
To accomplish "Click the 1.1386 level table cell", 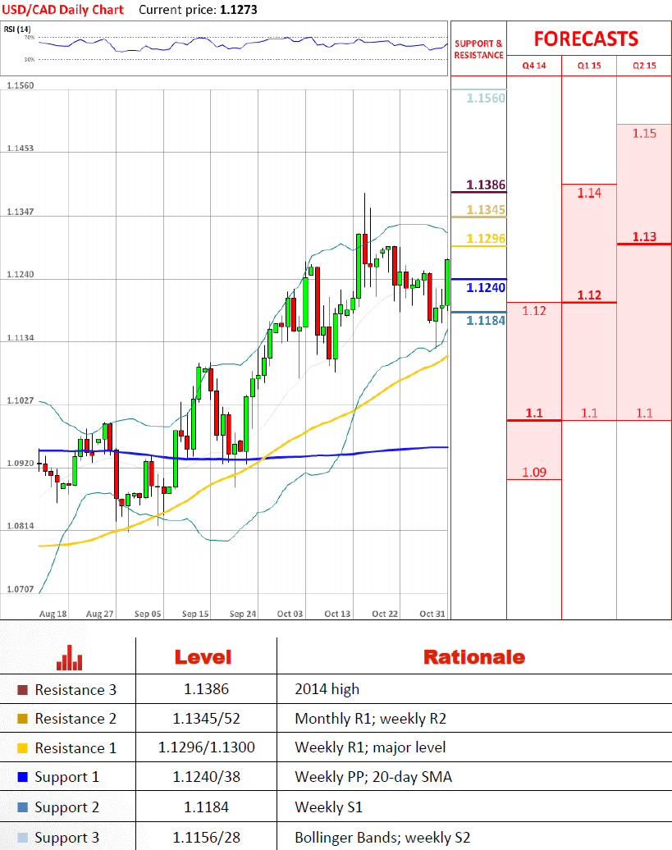I will 207,689.
